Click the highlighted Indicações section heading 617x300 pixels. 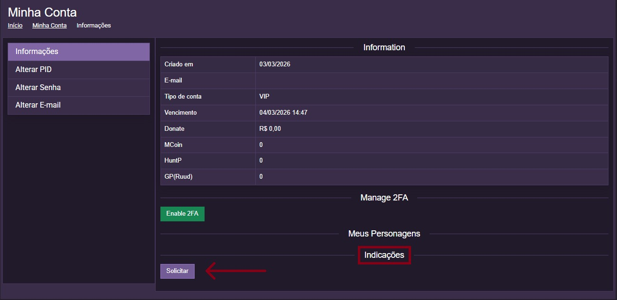(x=384, y=255)
